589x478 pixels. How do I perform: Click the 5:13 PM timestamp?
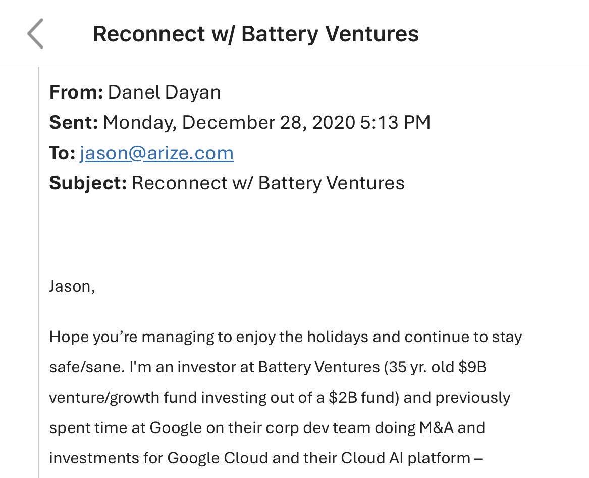395,123
